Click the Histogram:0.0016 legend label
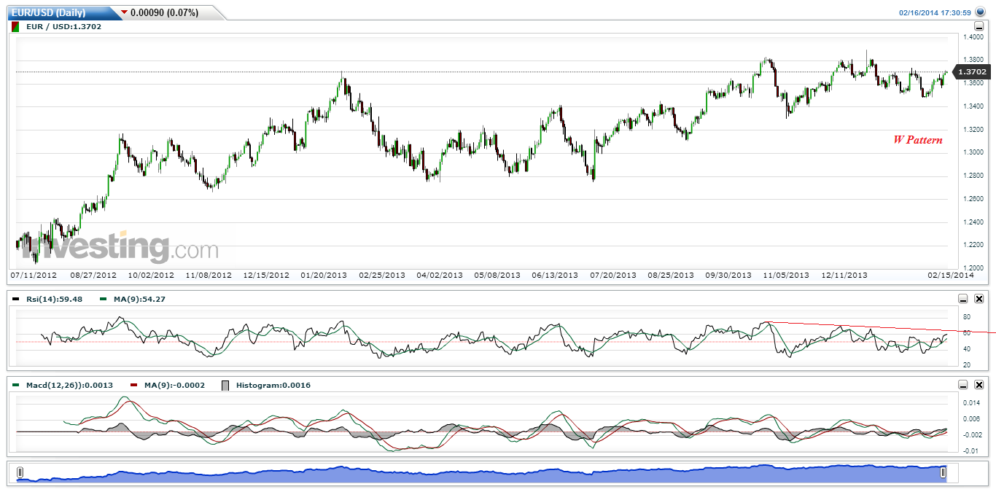The height and width of the screenshot is (492, 996). (x=273, y=385)
